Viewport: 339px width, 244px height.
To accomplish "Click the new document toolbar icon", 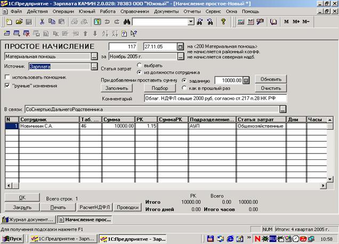I will click(x=7, y=22).
